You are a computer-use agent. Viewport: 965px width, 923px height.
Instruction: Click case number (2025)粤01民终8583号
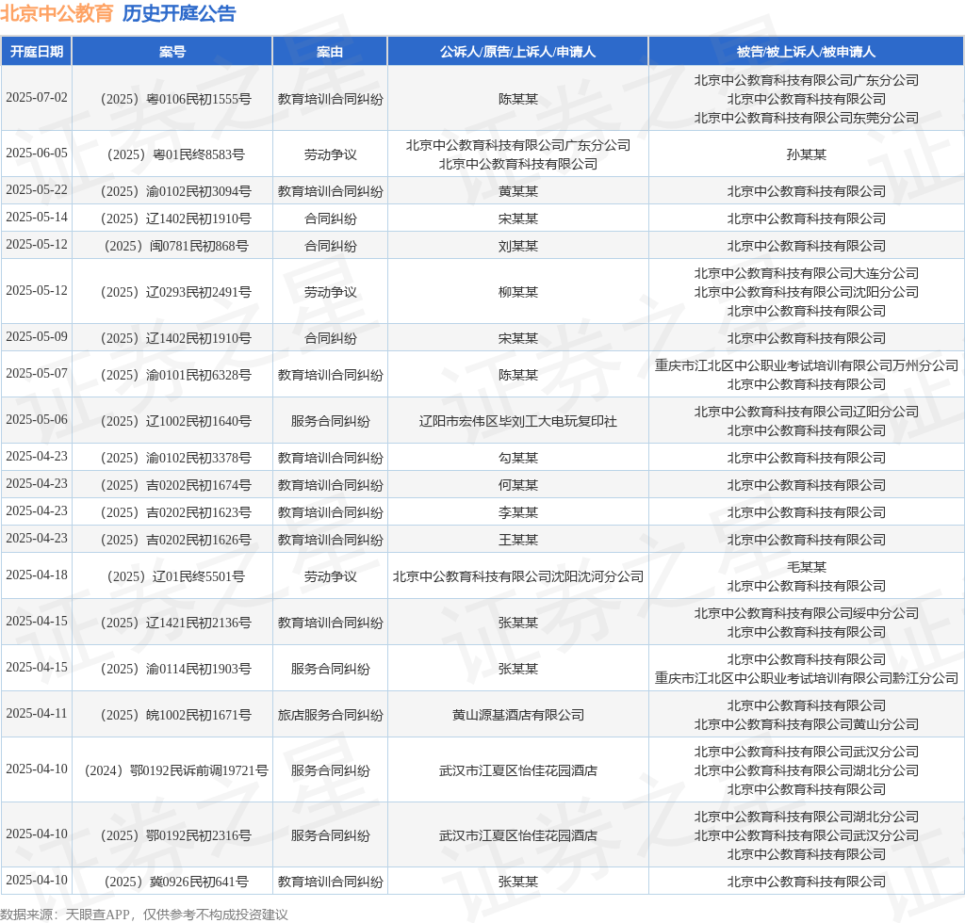tap(175, 154)
